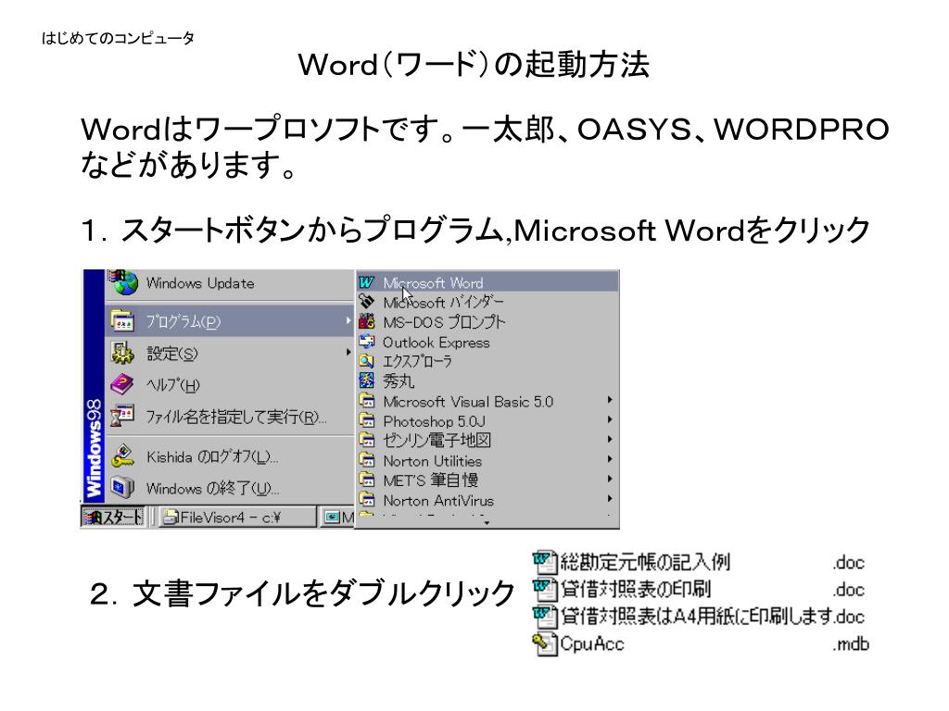Expand the Norton AntiVirus submenu arrow
Image resolution: width=949 pixels, height=711 pixels.
(610, 499)
